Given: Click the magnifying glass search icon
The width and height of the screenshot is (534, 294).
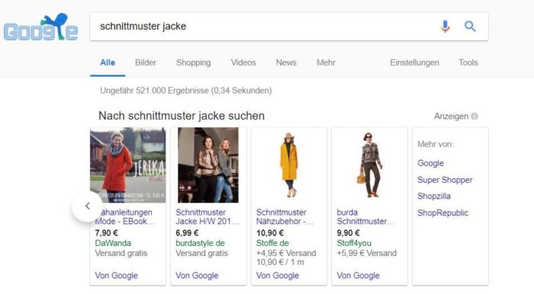Looking at the screenshot, I should tap(470, 26).
